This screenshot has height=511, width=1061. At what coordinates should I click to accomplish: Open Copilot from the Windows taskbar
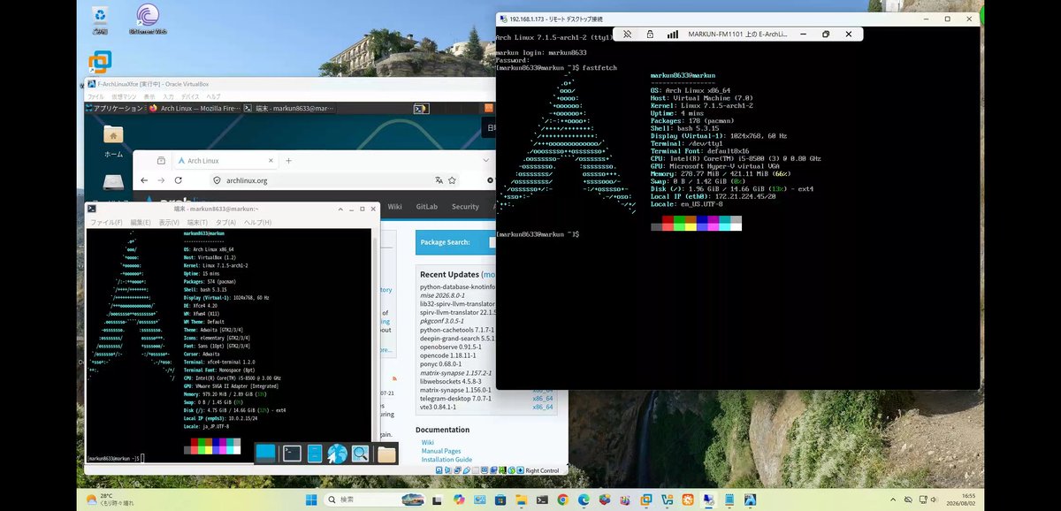(x=458, y=500)
